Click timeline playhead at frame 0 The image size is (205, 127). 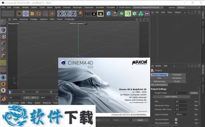[10, 92]
